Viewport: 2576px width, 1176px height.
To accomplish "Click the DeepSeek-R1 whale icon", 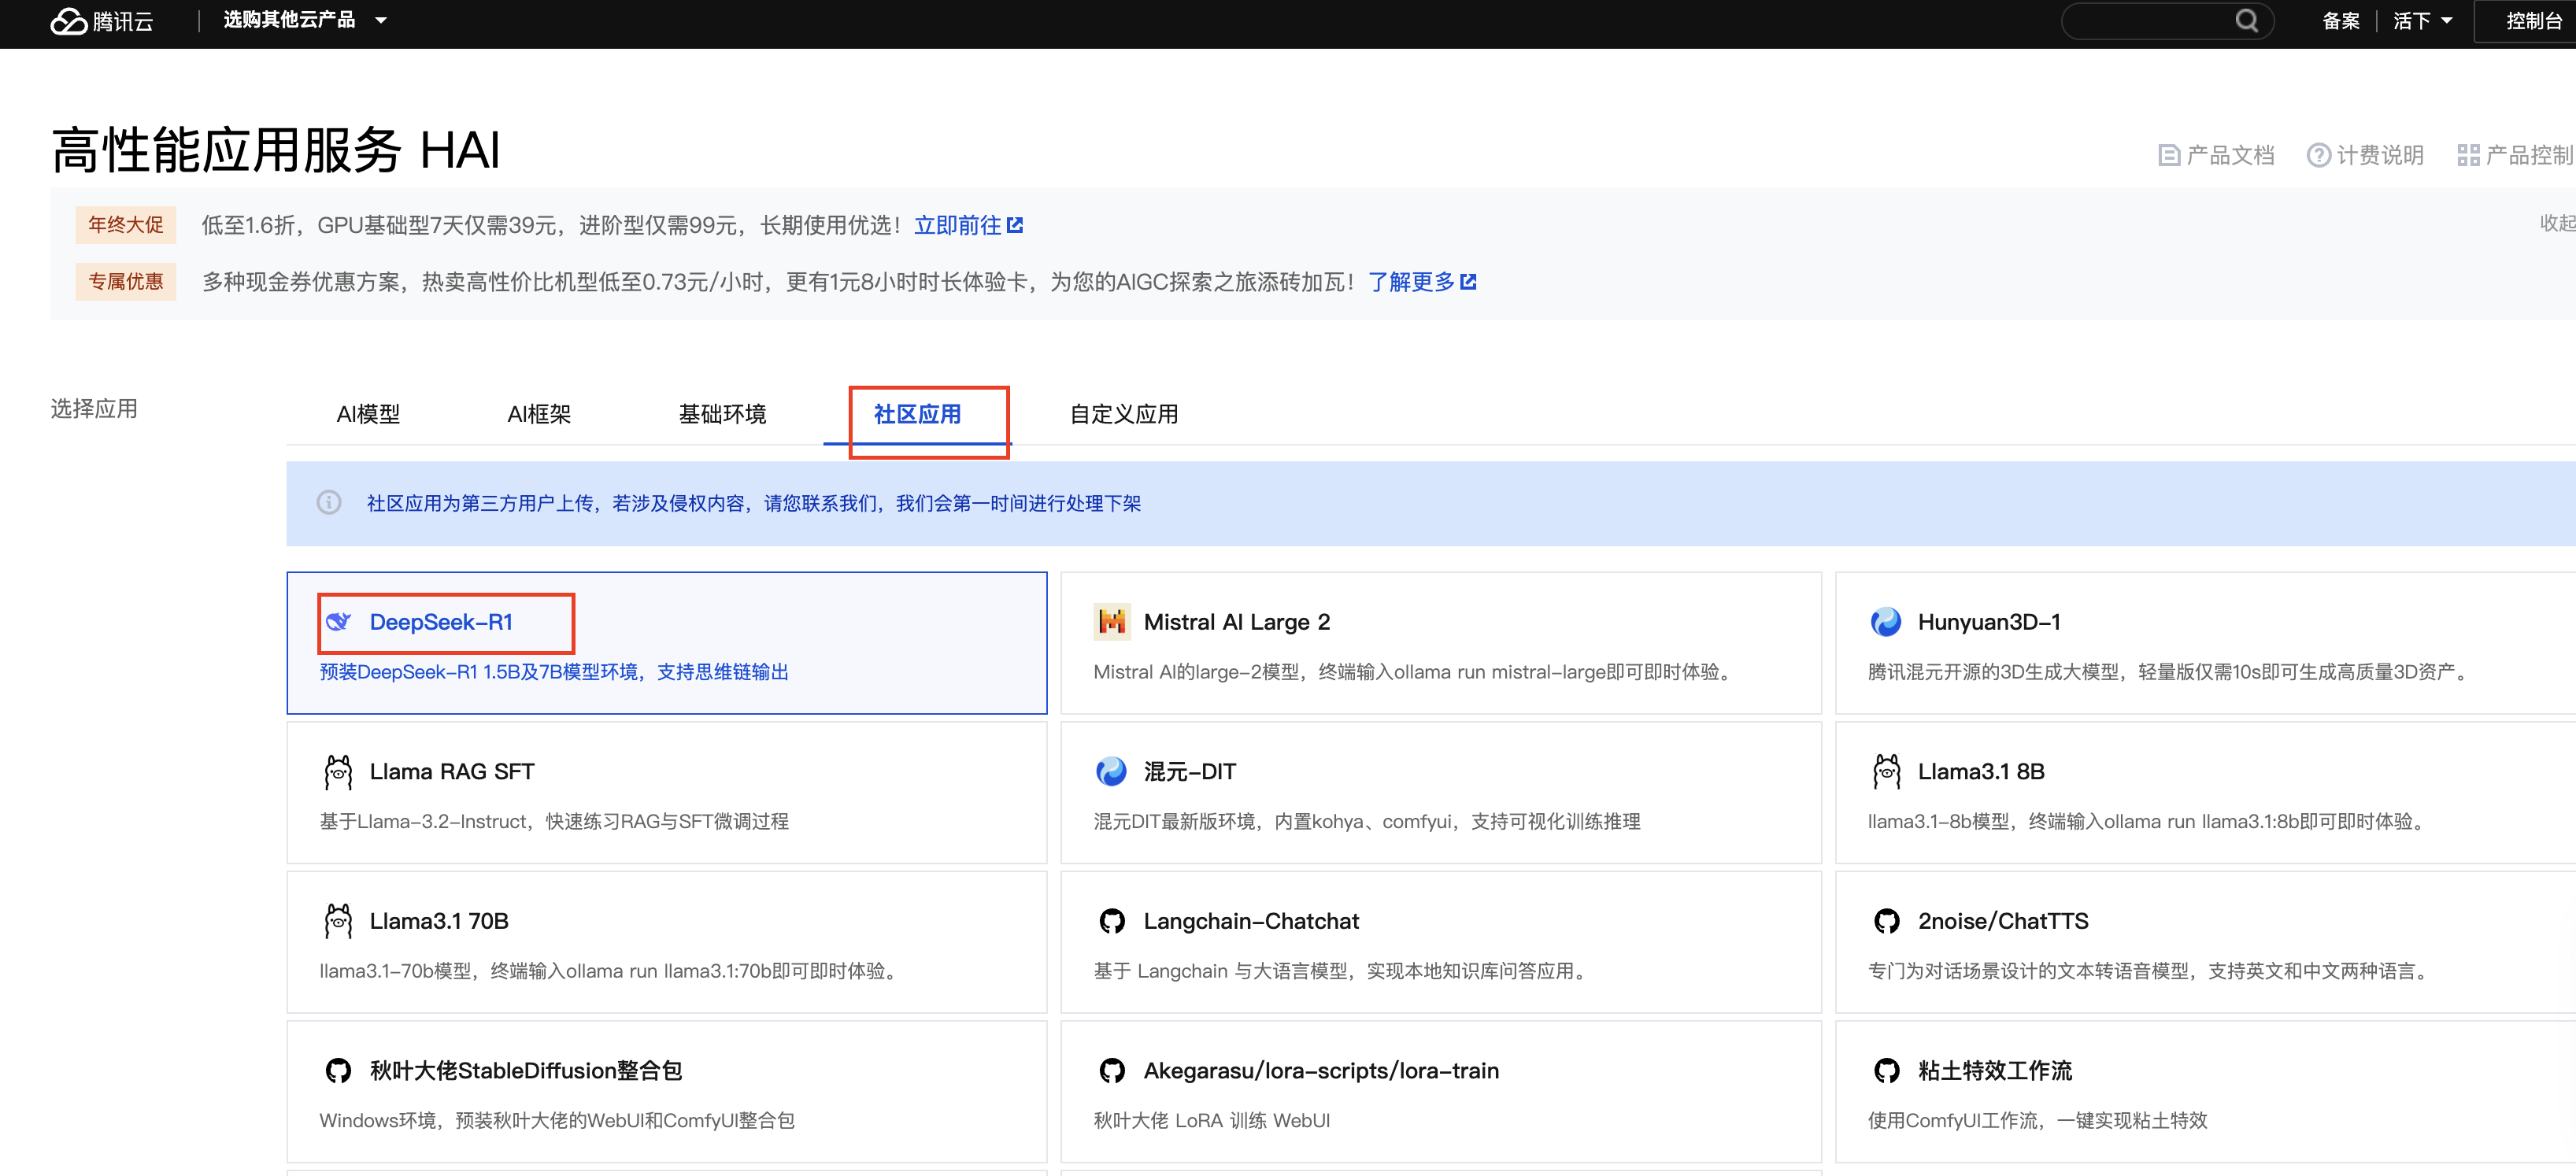I will click(x=338, y=622).
